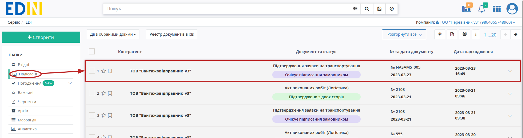
Task: Bookmark document row 2
Action: pyautogui.click(x=110, y=93)
